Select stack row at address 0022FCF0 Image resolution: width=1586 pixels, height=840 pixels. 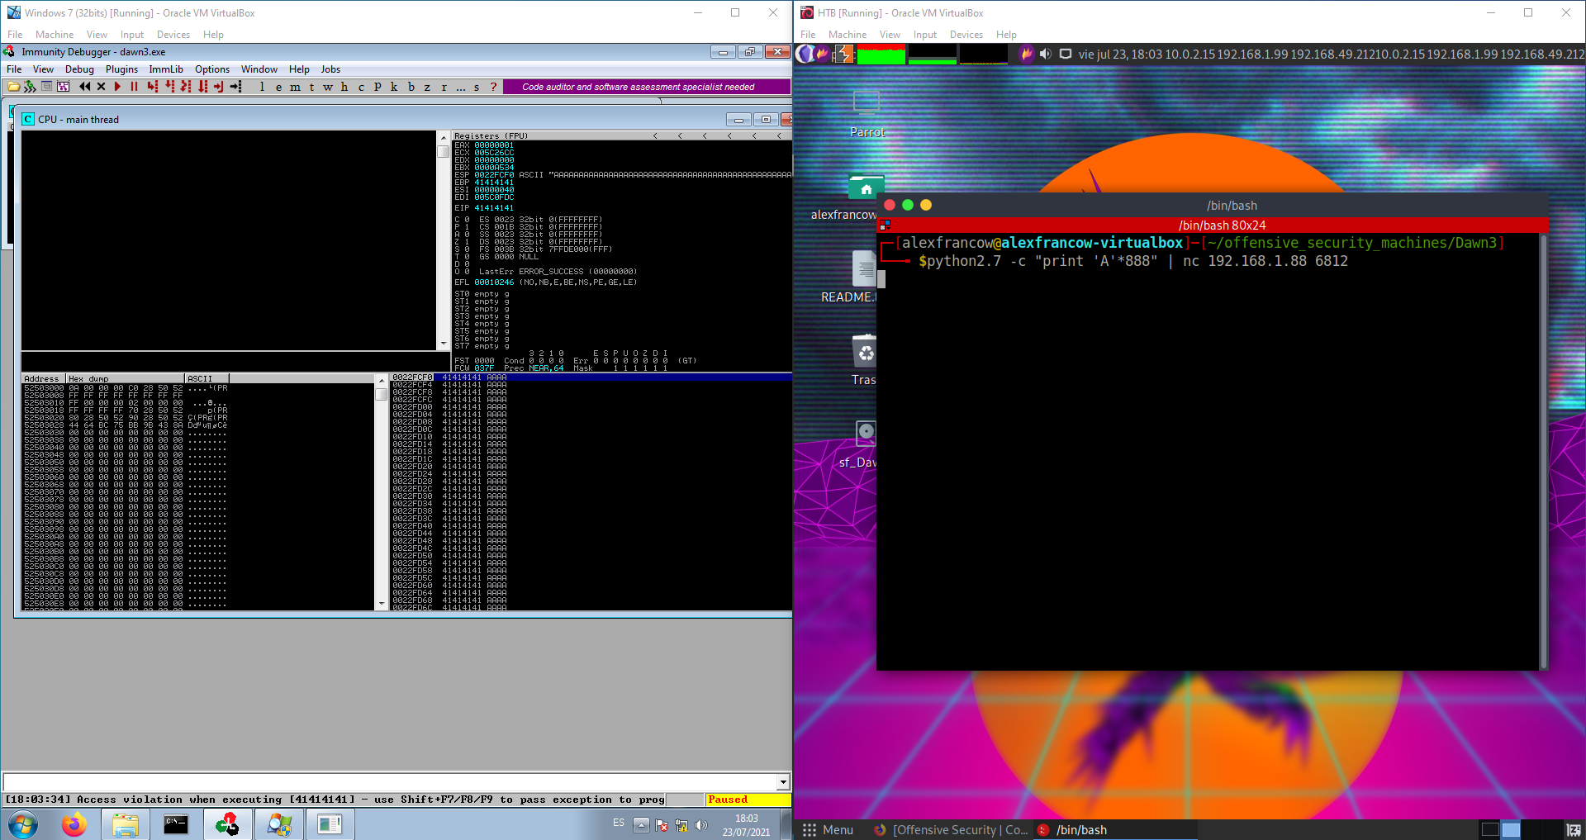point(591,377)
